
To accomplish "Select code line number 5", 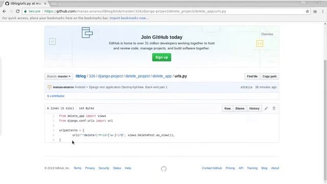I will (53, 135).
